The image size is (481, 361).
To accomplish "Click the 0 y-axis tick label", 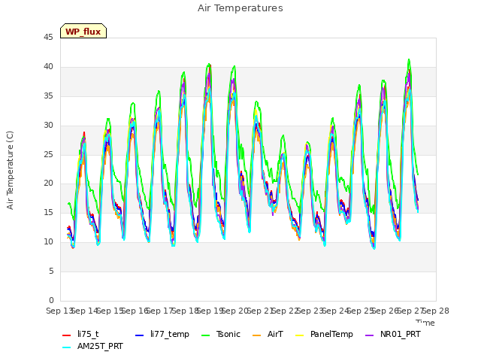I will (51, 300).
